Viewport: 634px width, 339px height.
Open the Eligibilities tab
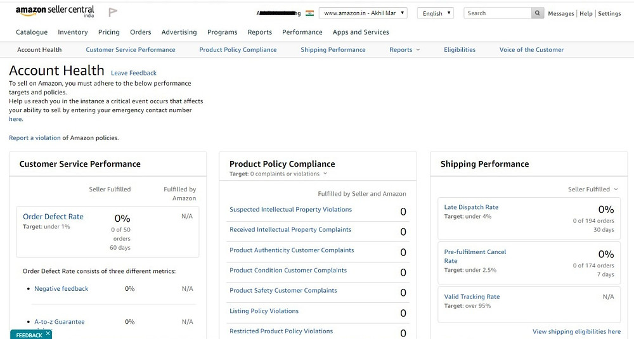point(459,49)
